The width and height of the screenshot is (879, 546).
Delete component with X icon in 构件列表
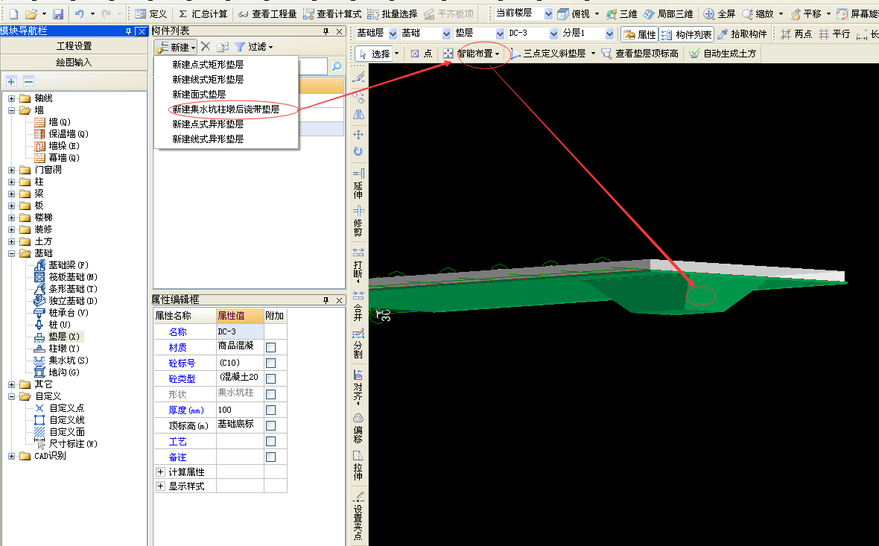(206, 47)
